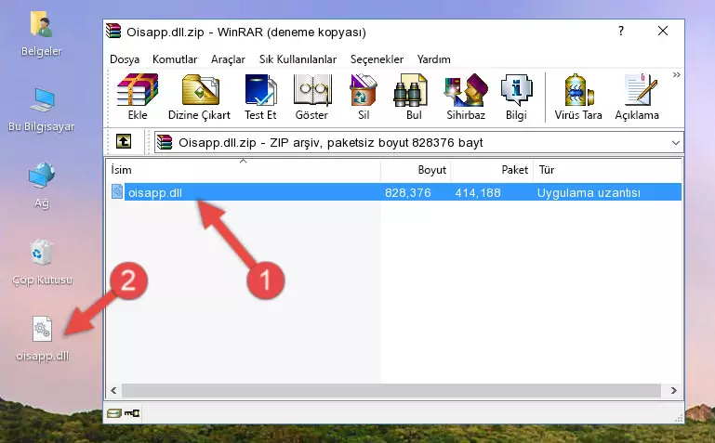The image size is (715, 443).
Task: Sort by İsim column header
Action: click(x=244, y=169)
